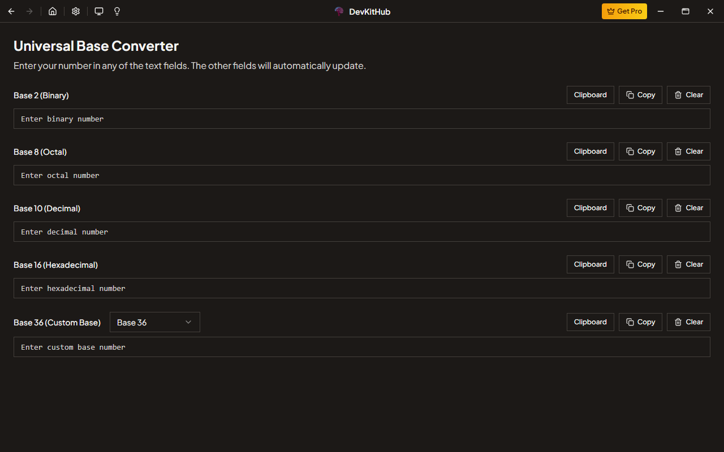Viewport: 724px width, 452px height.
Task: Paste from Clipboard into Binary field
Action: (591, 95)
